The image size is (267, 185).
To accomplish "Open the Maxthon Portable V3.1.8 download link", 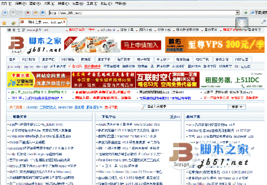I will (127, 136).
